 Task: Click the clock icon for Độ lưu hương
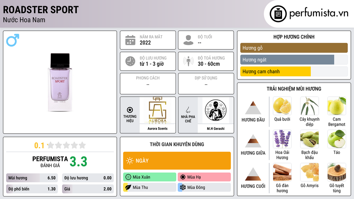coord(130,61)
